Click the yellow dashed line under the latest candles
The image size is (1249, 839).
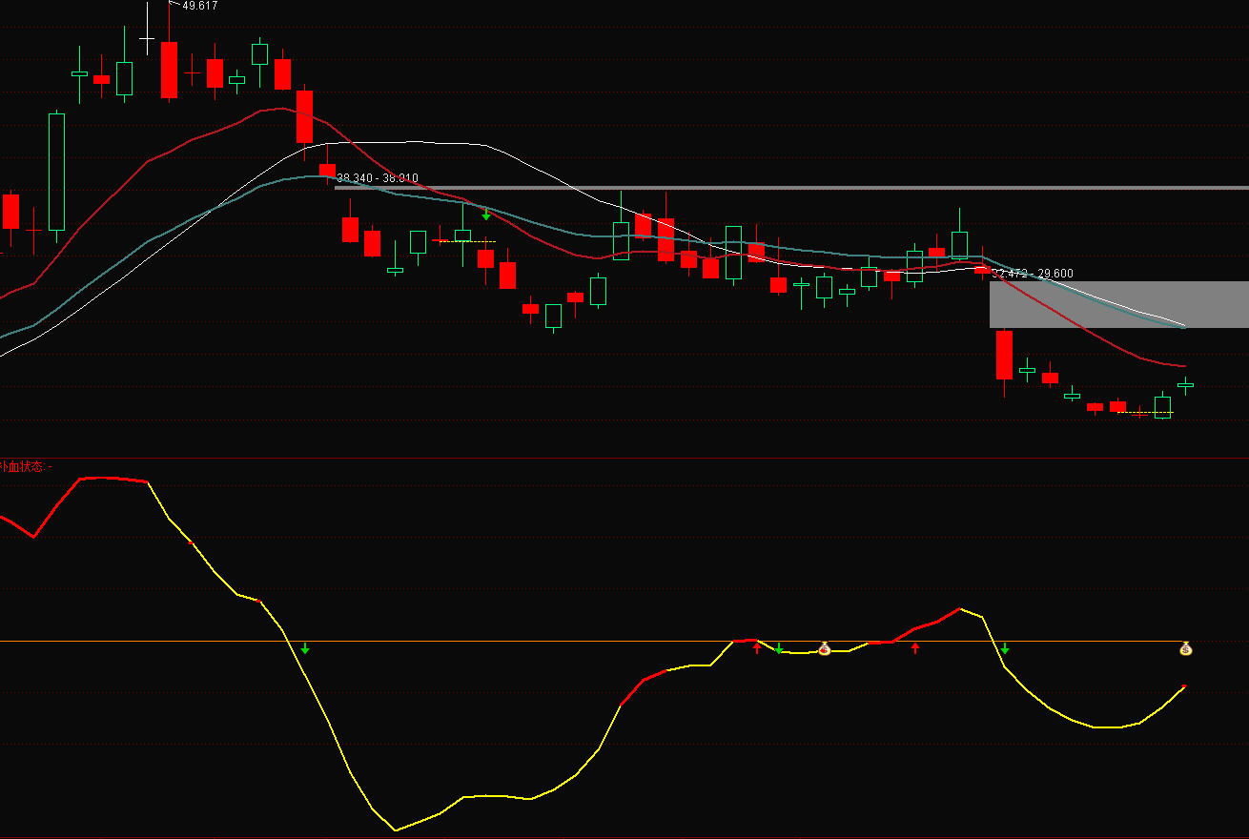[1145, 413]
